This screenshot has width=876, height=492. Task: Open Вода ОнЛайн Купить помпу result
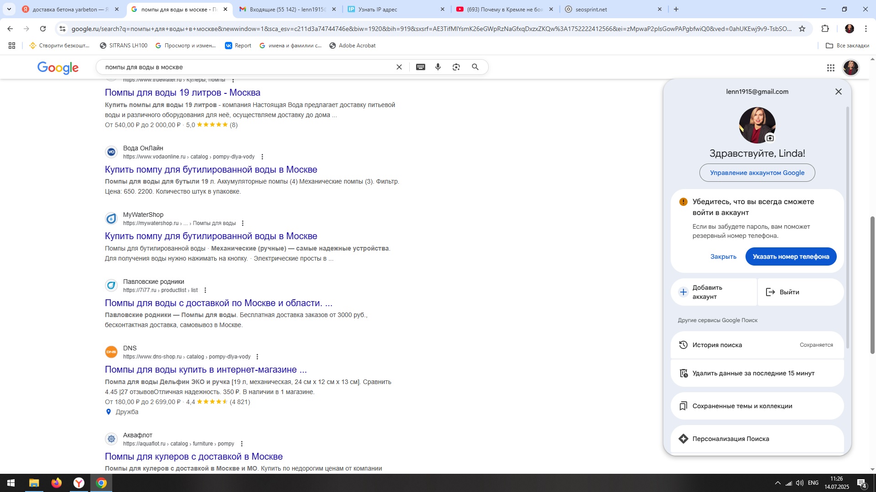[211, 169]
